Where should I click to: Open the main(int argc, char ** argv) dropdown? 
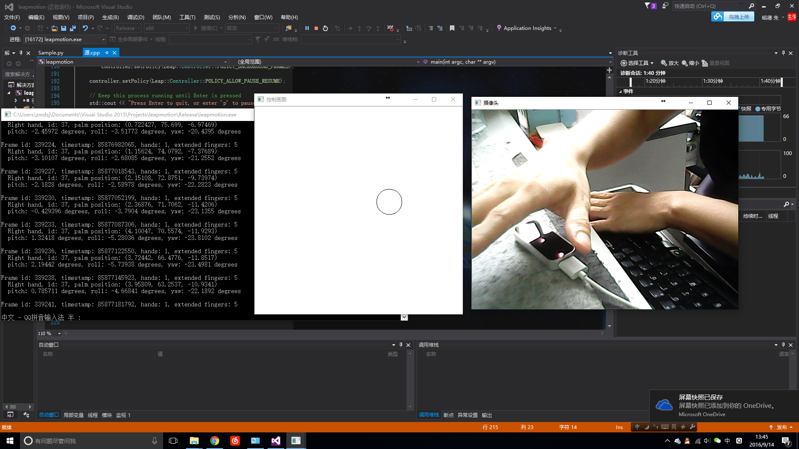click(517, 62)
